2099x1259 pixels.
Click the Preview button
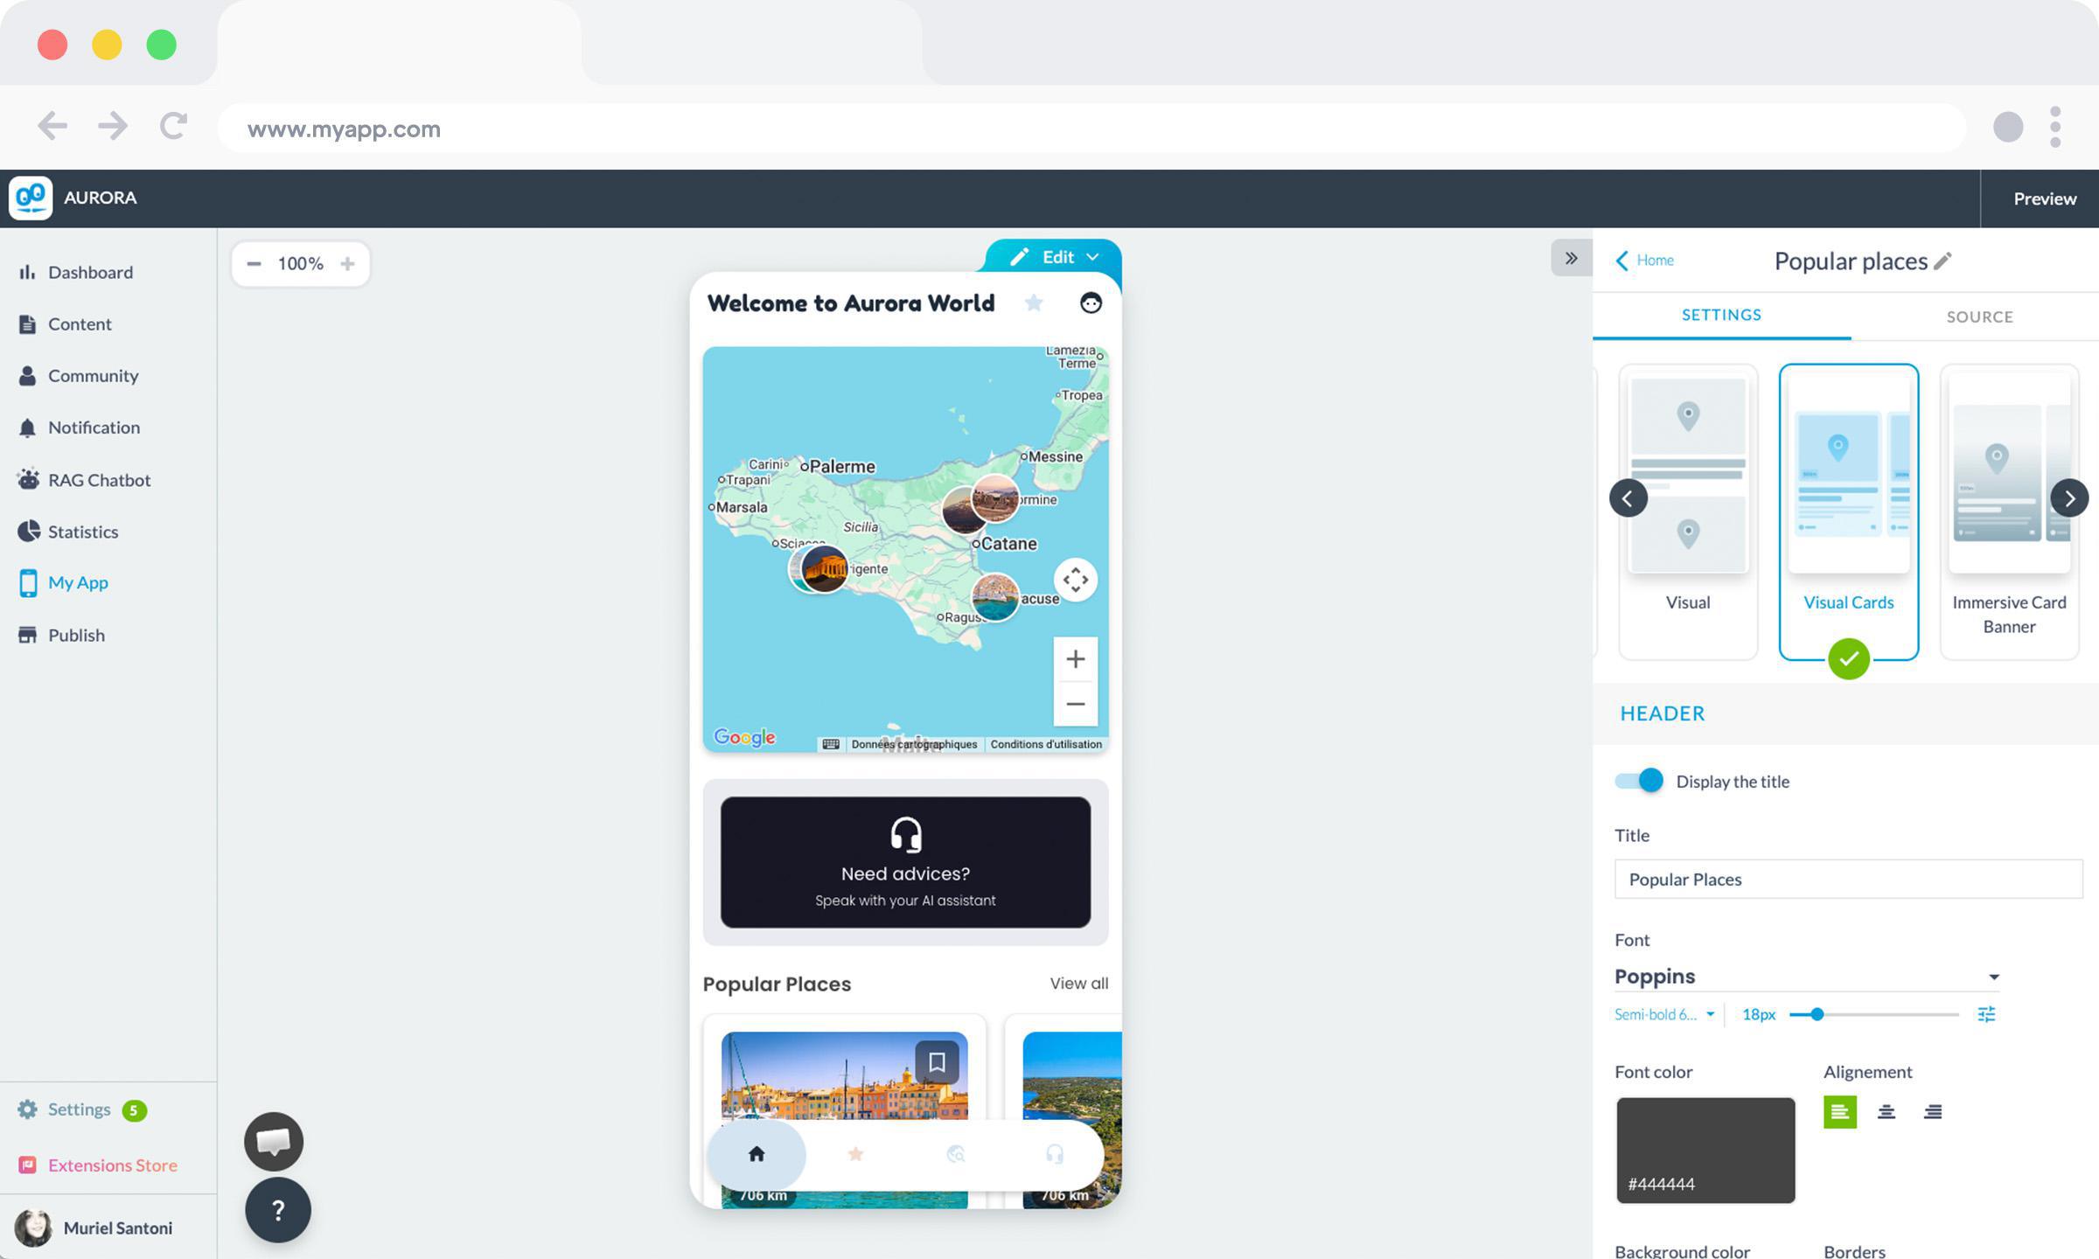(x=2044, y=198)
